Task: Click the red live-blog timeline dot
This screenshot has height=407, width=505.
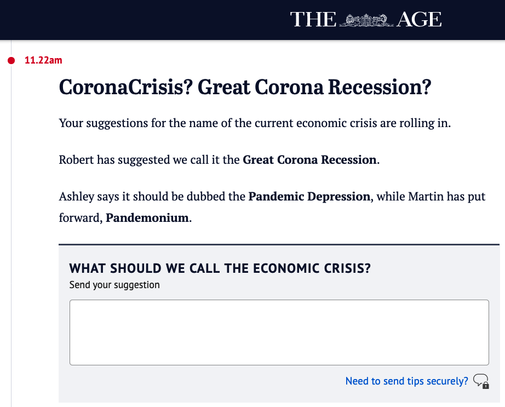Action: [12, 60]
